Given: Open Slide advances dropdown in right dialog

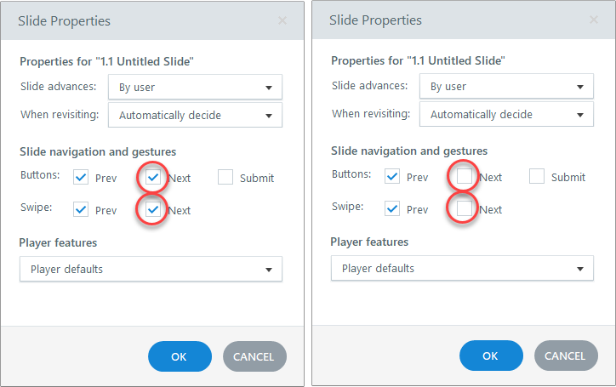Looking at the screenshot, I should (x=505, y=87).
